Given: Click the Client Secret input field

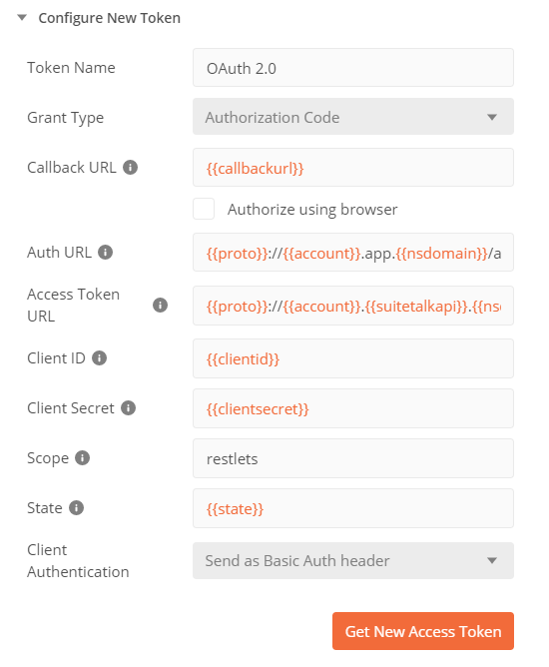Looking at the screenshot, I should [x=353, y=408].
